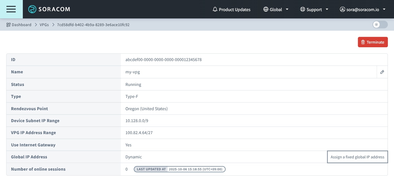This screenshot has width=394, height=178.
Task: Navigate to the VPGs breadcrumb entry
Action: click(44, 25)
